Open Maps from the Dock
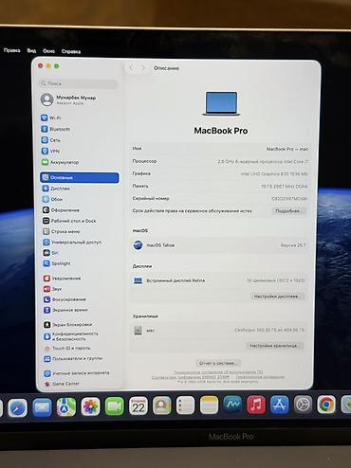 point(66,406)
